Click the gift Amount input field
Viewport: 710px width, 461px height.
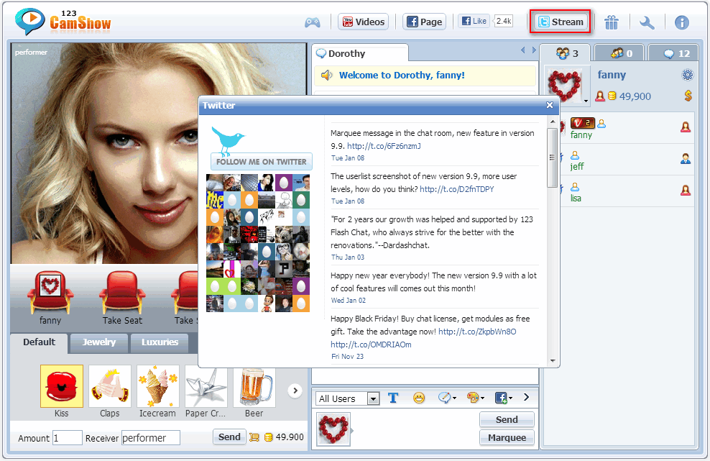68,437
